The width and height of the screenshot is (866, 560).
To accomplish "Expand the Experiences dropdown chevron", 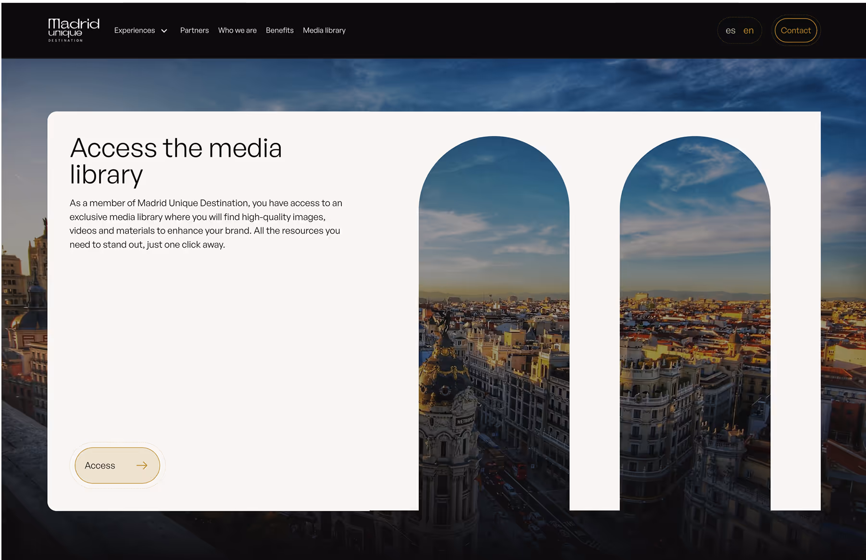I will click(164, 31).
